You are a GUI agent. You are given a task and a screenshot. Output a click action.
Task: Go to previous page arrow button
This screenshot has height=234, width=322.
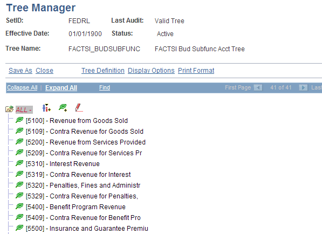[258, 88]
